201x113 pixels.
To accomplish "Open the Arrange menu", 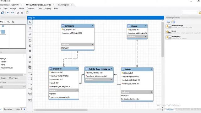I will pyautogui.click(x=13, y=8).
